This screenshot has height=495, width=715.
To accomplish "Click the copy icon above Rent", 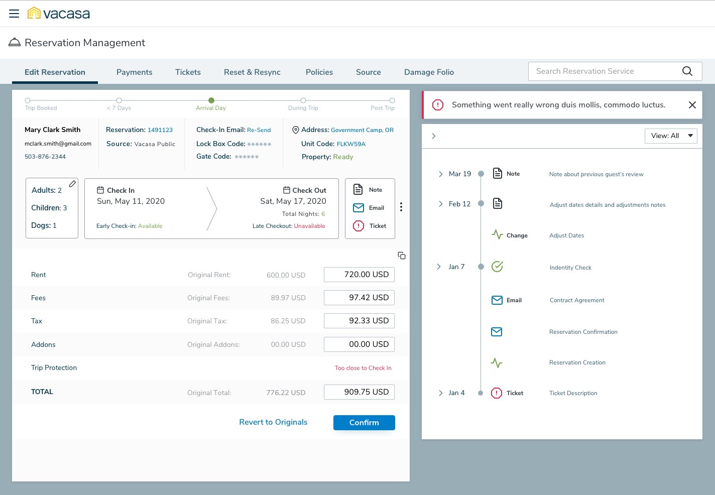I will (402, 256).
